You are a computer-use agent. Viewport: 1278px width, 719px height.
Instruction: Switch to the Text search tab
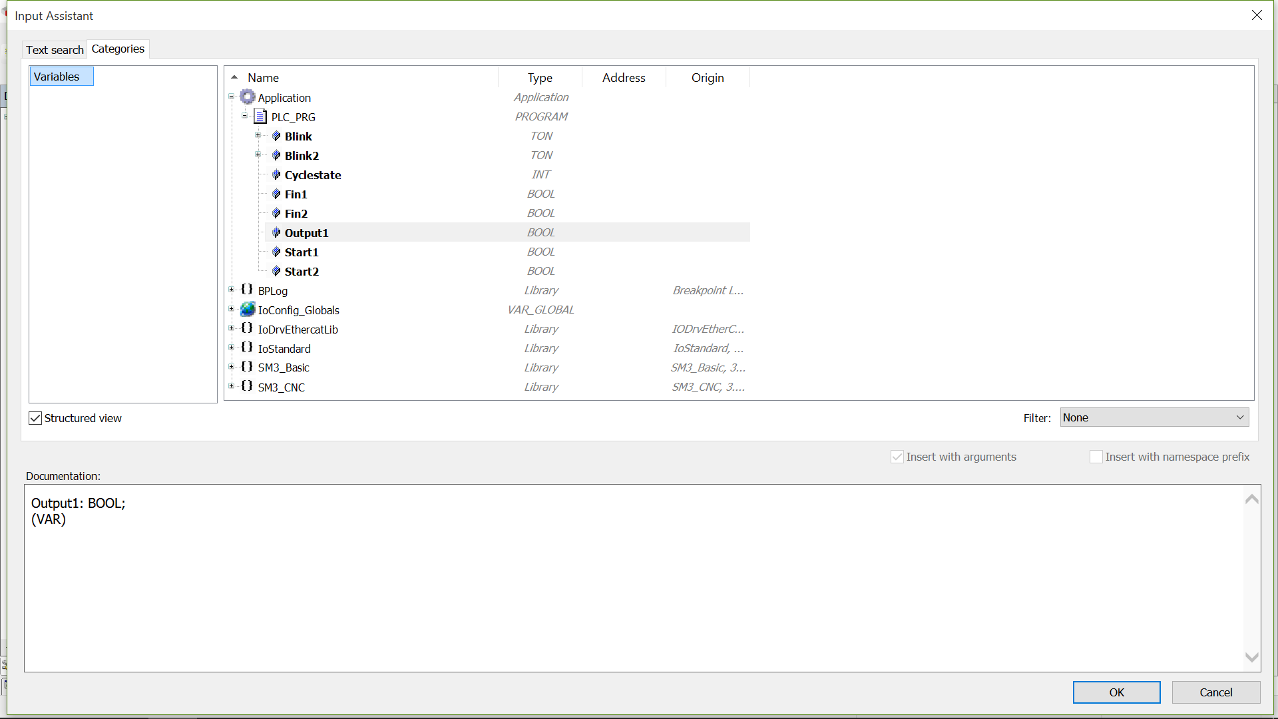click(x=55, y=50)
